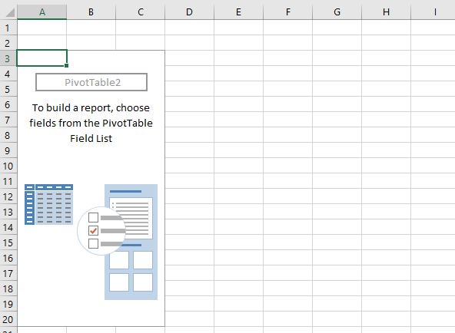
Task: Click cell A1
Action: click(42, 28)
